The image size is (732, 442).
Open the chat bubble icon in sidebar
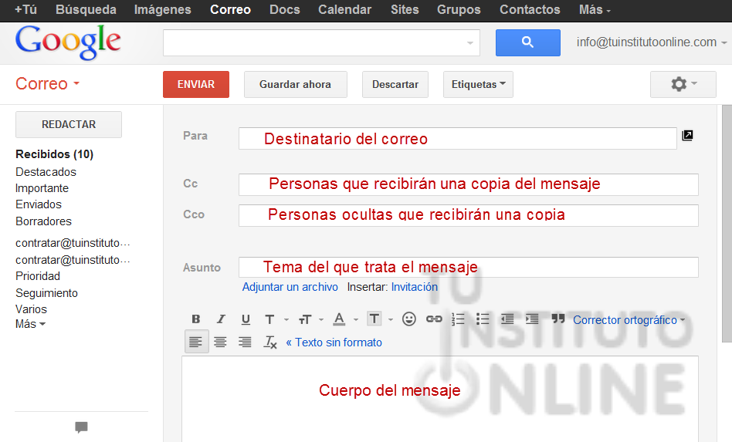[x=81, y=427]
